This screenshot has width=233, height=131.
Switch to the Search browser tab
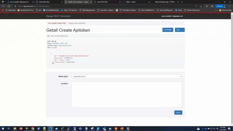[x=136, y=2]
